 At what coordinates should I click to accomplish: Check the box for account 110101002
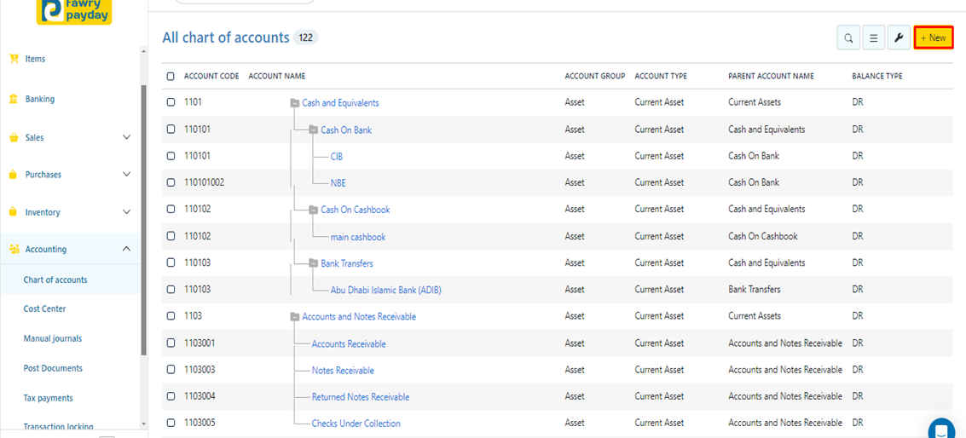click(171, 182)
